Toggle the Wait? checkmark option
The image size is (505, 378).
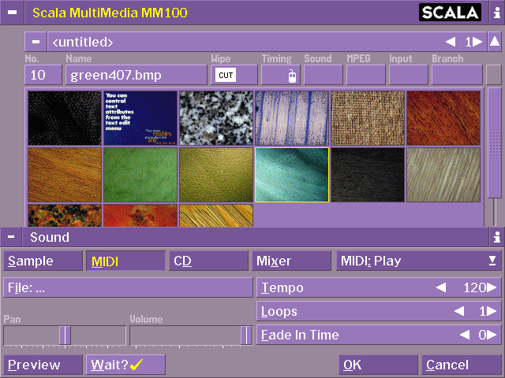pyautogui.click(x=125, y=365)
